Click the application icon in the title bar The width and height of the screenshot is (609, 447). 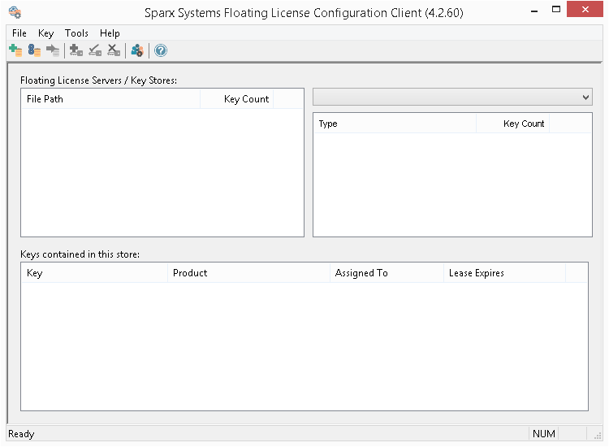point(15,12)
